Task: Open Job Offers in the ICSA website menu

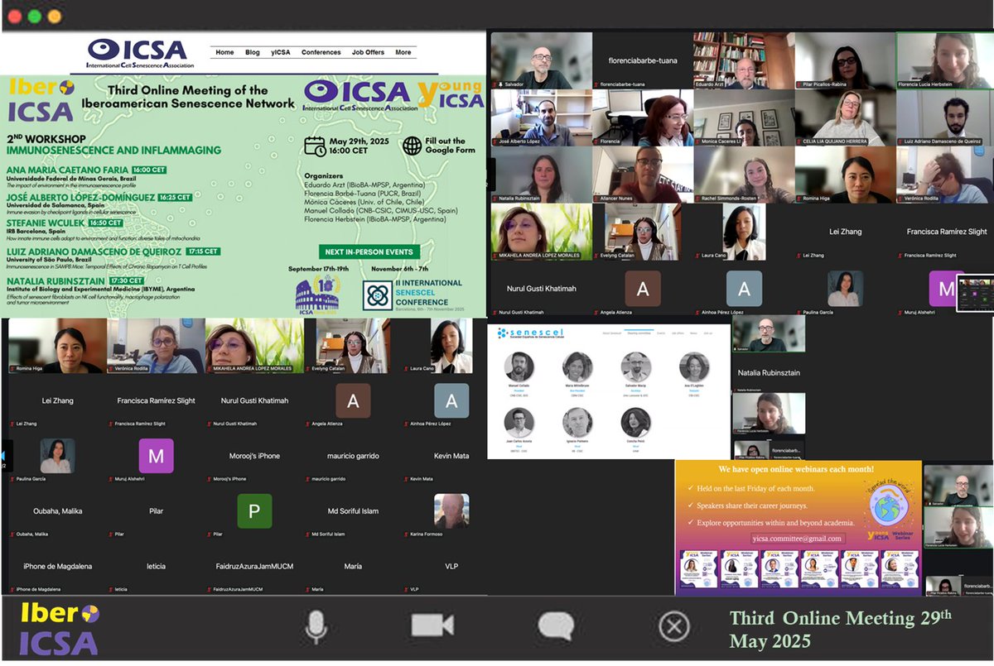Action: pyautogui.click(x=368, y=52)
